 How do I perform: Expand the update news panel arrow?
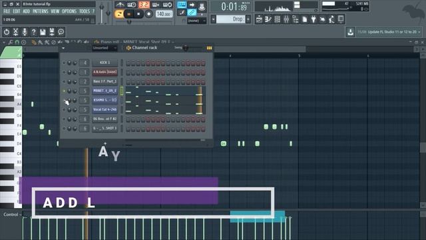[x=419, y=32]
